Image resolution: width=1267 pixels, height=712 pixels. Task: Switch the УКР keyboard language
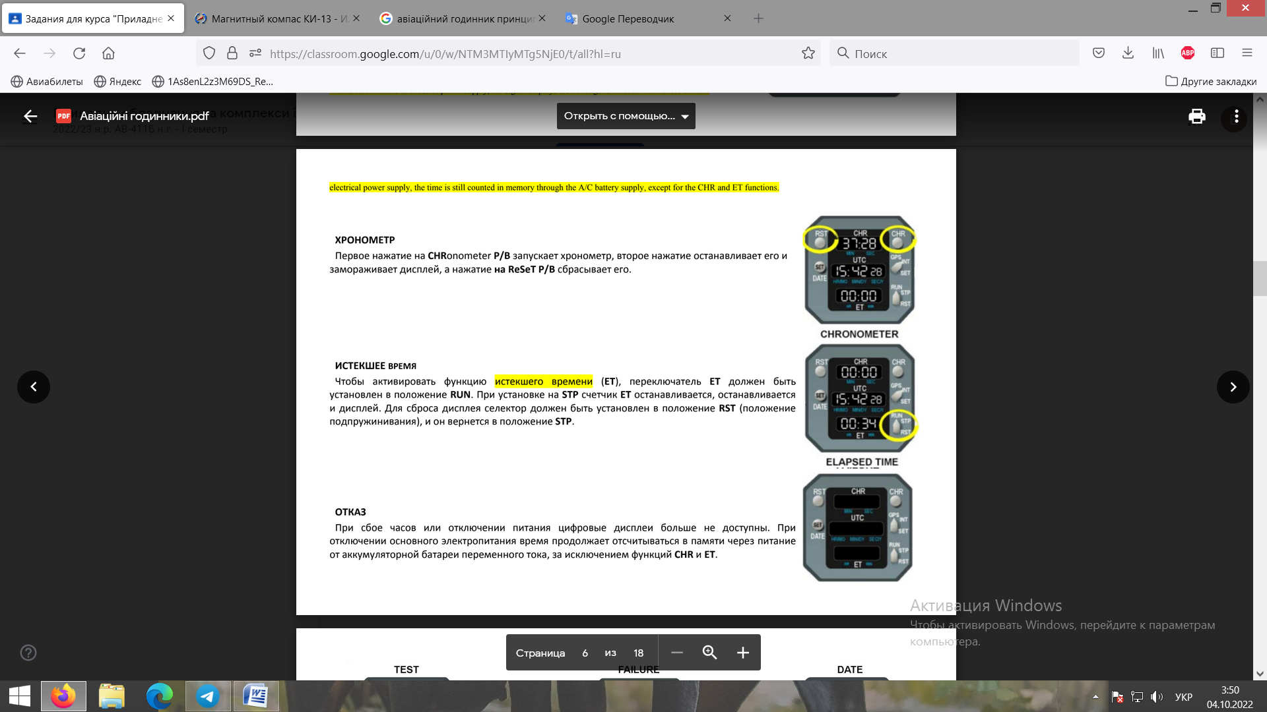tap(1184, 697)
